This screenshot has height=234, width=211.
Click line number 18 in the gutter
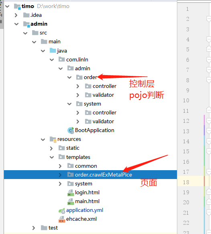click(186, 182)
